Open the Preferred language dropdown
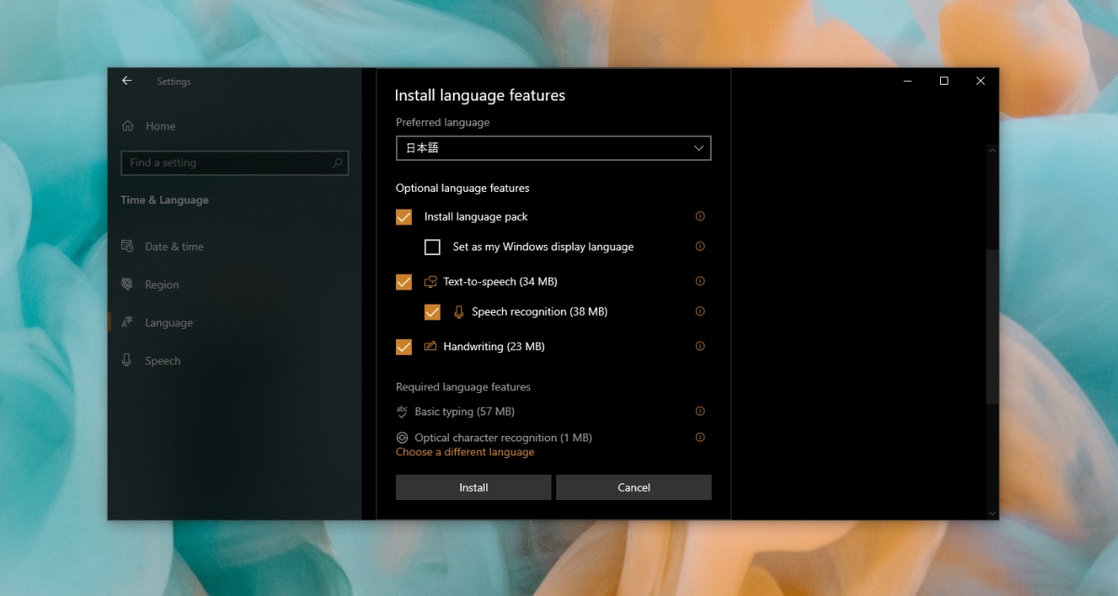 553,148
